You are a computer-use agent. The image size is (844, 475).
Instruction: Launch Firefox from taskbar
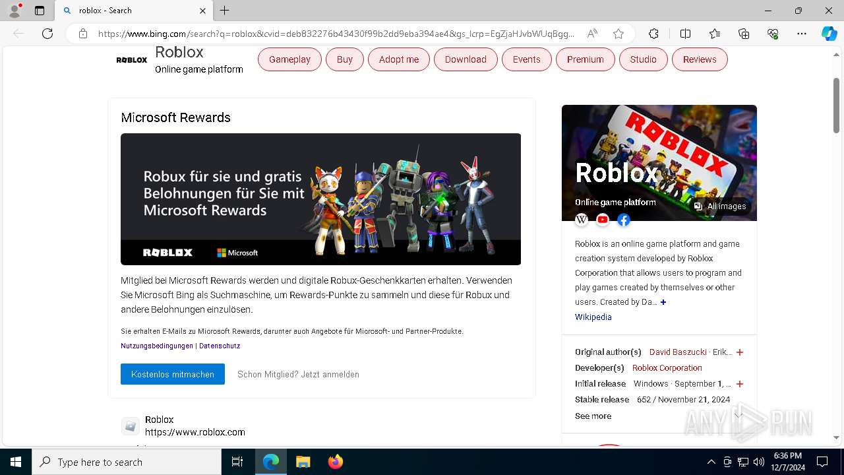[x=336, y=462]
